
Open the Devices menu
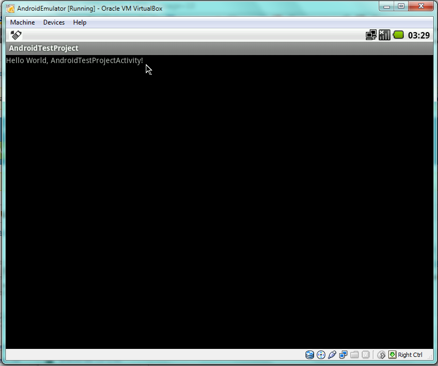click(x=54, y=22)
